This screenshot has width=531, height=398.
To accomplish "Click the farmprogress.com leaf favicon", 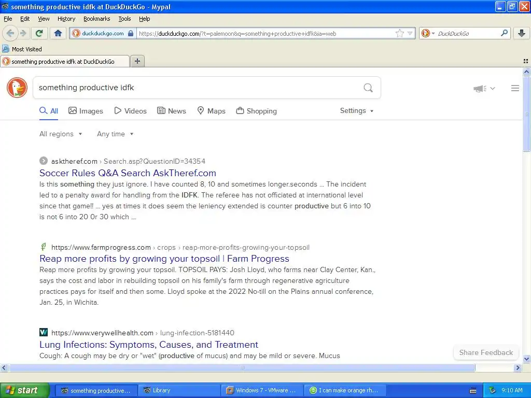I will (44, 247).
